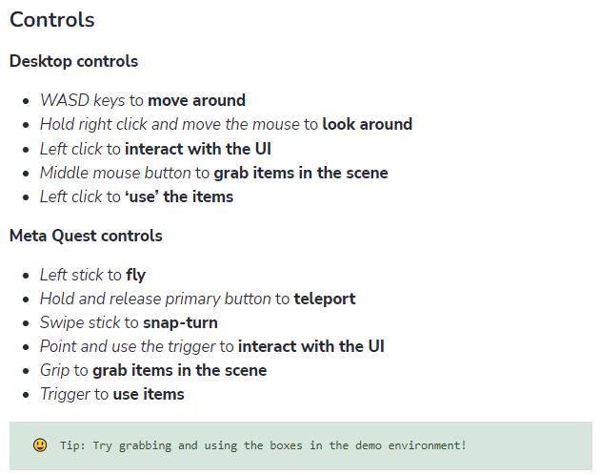This screenshot has height=475, width=600.
Task: Click 'Point and use the trigger' text
Action: coord(128,346)
